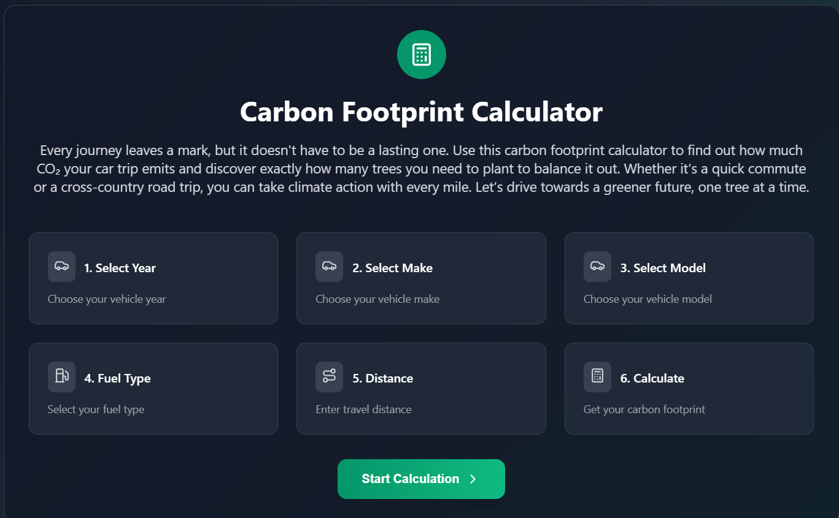Viewport: 839px width, 518px height.
Task: Select the Fuel Type step card
Action: pos(153,388)
